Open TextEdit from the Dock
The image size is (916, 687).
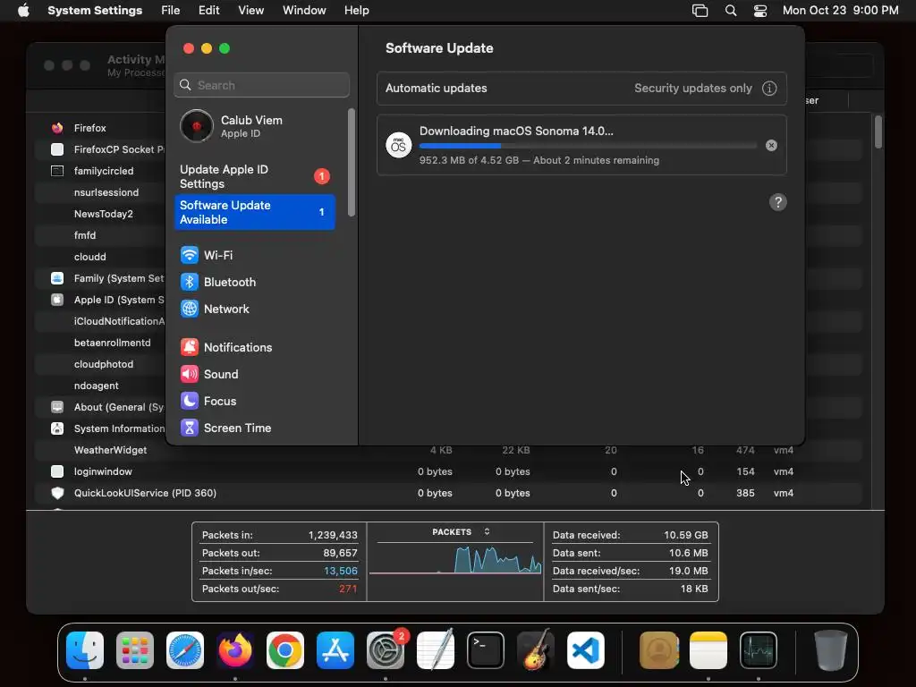point(436,650)
